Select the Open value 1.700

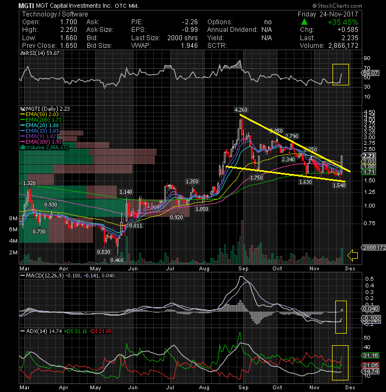tap(68, 22)
